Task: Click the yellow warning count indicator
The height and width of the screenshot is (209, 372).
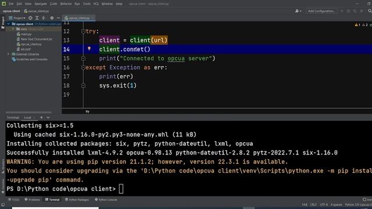Action: click(x=357, y=25)
